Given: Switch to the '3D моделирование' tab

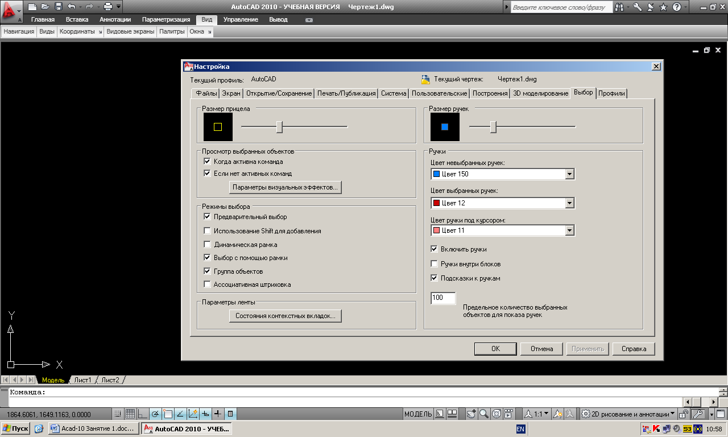Looking at the screenshot, I should 540,93.
